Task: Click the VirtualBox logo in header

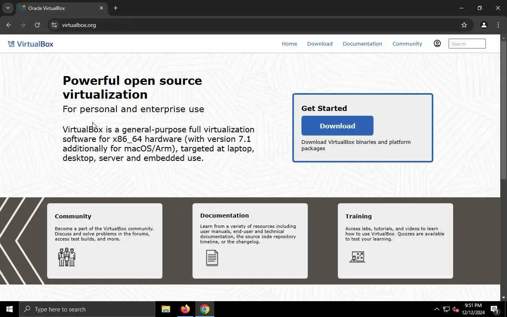Action: point(30,44)
